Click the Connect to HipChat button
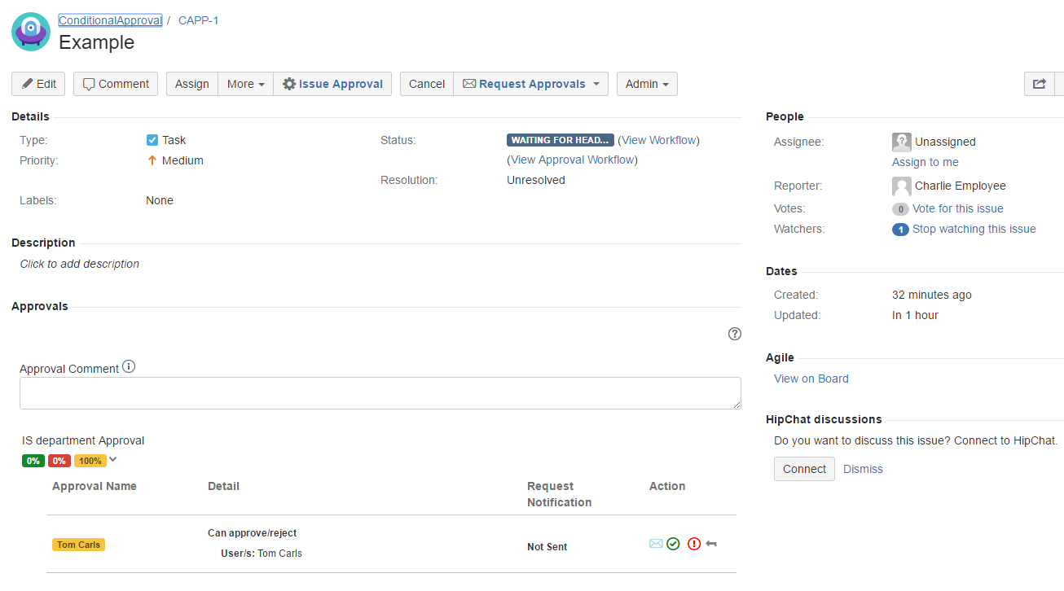This screenshot has width=1064, height=591. tap(804, 469)
